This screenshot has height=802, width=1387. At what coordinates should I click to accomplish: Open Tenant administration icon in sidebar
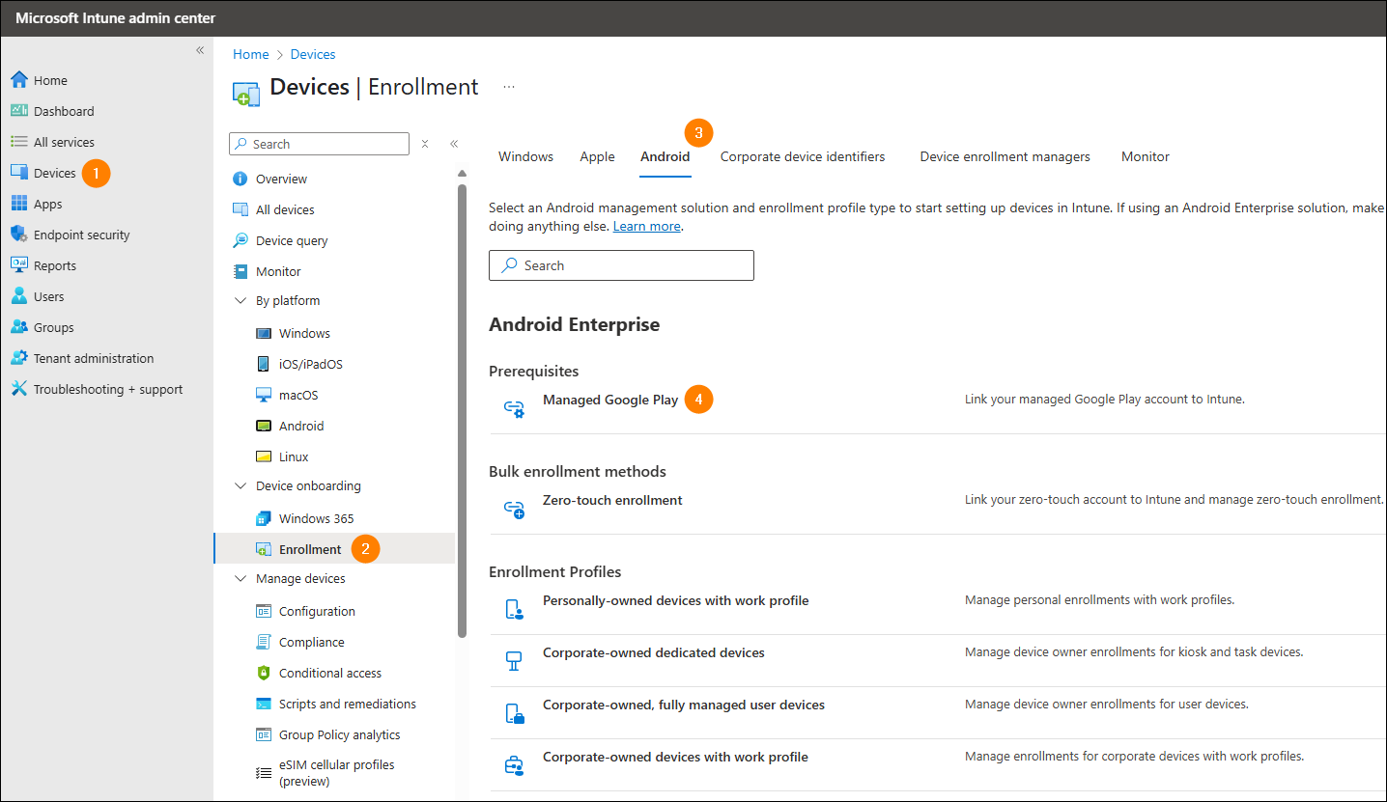pos(18,358)
